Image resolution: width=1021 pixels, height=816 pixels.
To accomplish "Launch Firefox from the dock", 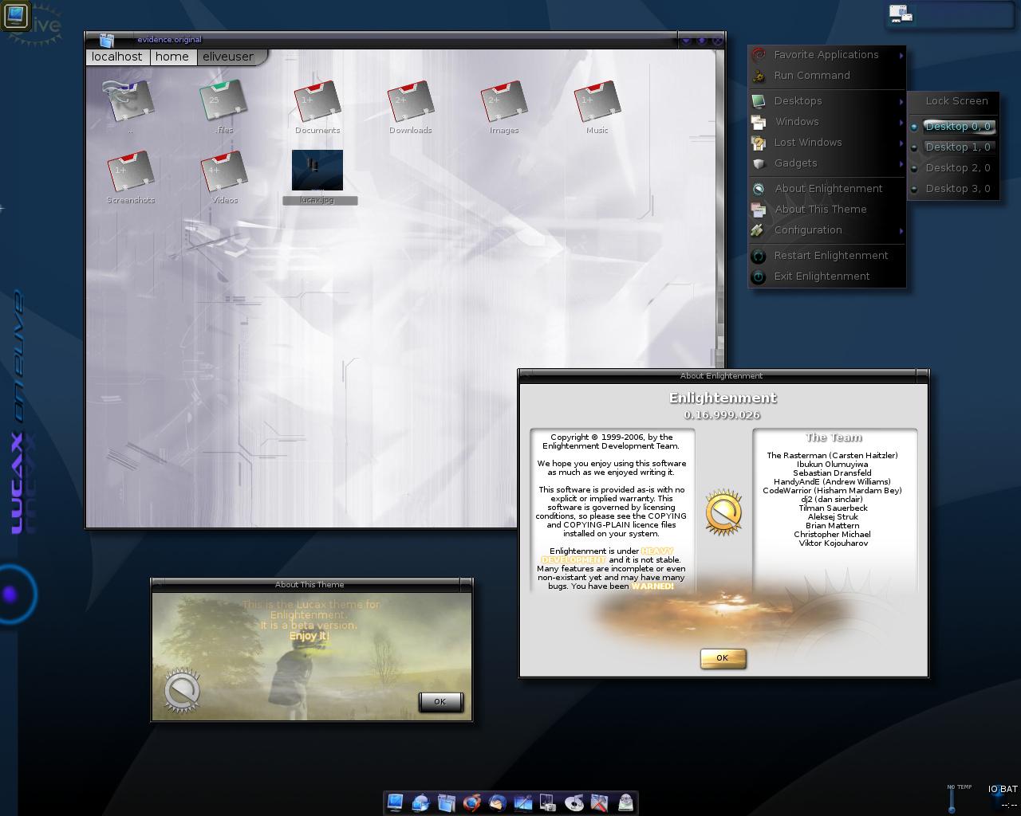I will pyautogui.click(x=471, y=803).
